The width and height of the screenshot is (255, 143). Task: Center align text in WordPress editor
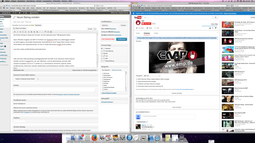click(34, 32)
